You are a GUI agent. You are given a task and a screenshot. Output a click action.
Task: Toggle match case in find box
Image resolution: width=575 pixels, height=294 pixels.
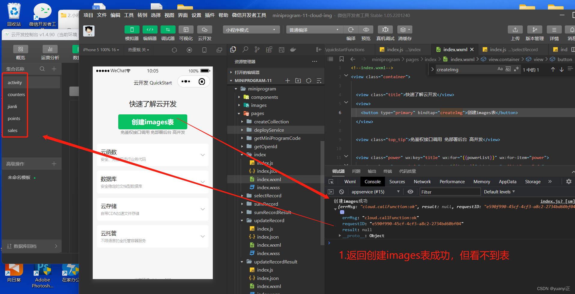pyautogui.click(x=500, y=69)
